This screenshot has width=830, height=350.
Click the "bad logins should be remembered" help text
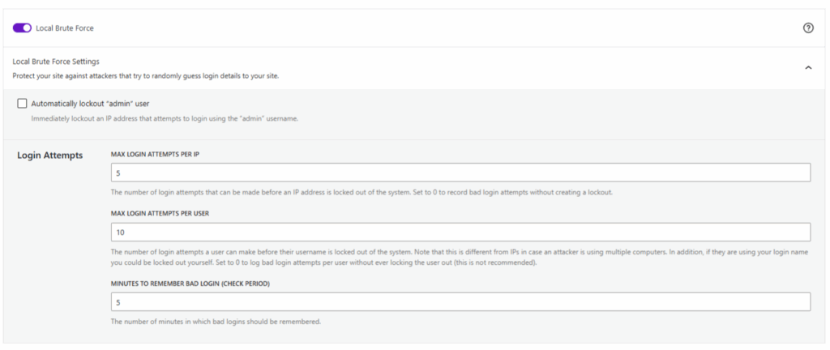(x=216, y=321)
